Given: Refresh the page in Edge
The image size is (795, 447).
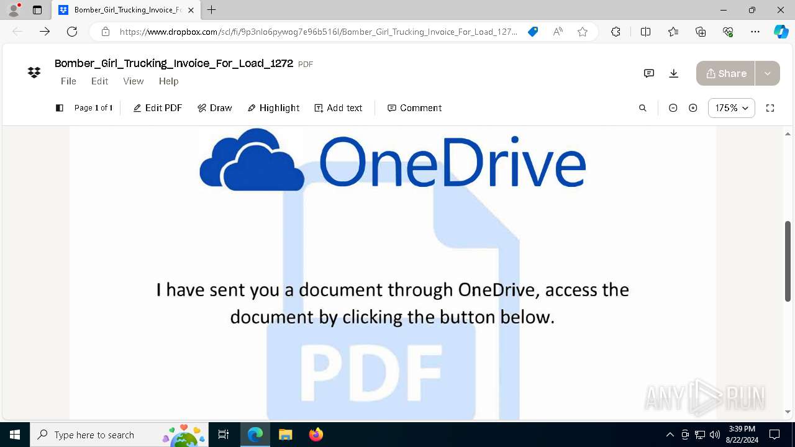Looking at the screenshot, I should (x=72, y=32).
